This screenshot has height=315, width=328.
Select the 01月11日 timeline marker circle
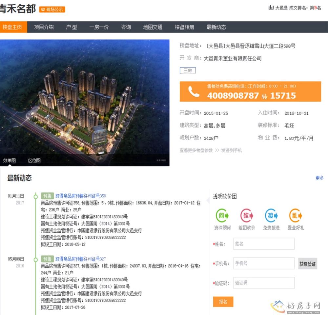point(36,196)
